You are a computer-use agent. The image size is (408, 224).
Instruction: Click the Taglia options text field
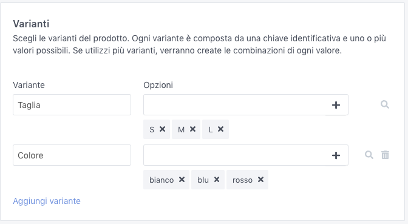(234, 105)
